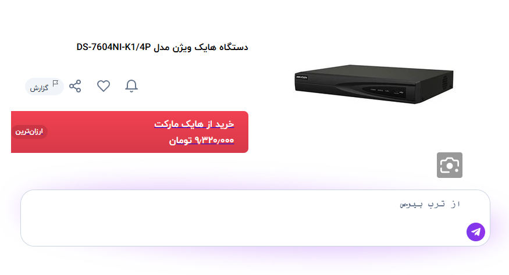Open the خرید از هایک مارکت link
509x275 pixels.
[x=194, y=124]
